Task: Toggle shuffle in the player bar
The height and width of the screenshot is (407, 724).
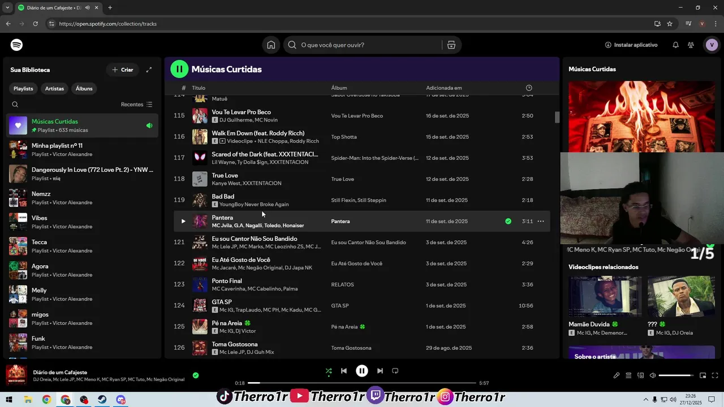Action: coord(329,371)
